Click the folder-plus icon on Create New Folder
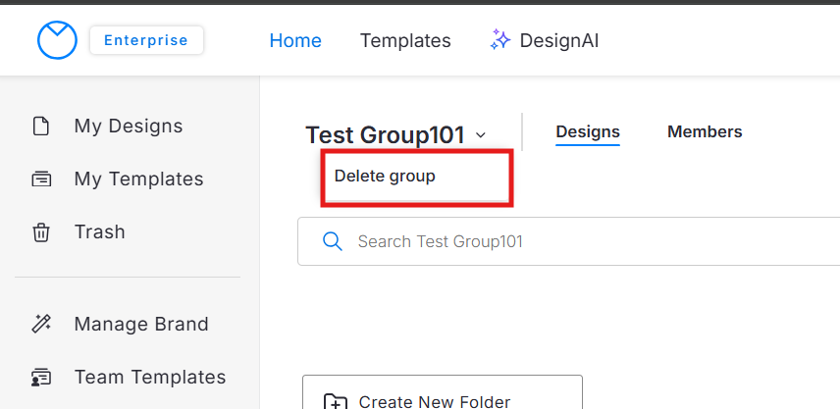The image size is (840, 409). tap(336, 401)
